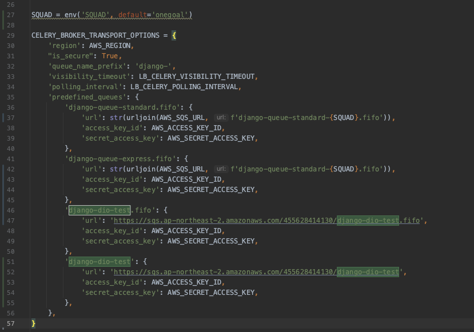Click the AWS_REGION constant
This screenshot has width=474, height=332.
click(110, 46)
